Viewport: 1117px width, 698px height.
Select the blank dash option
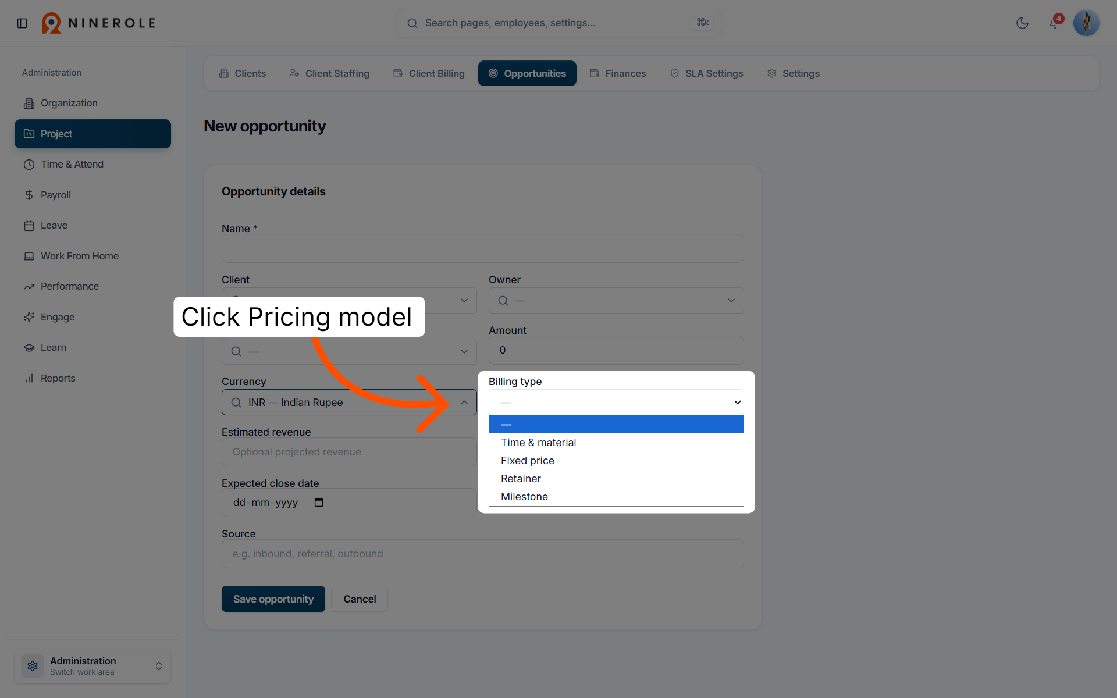[616, 425]
